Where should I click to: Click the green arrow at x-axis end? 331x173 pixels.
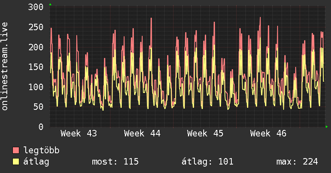[x=327, y=127]
